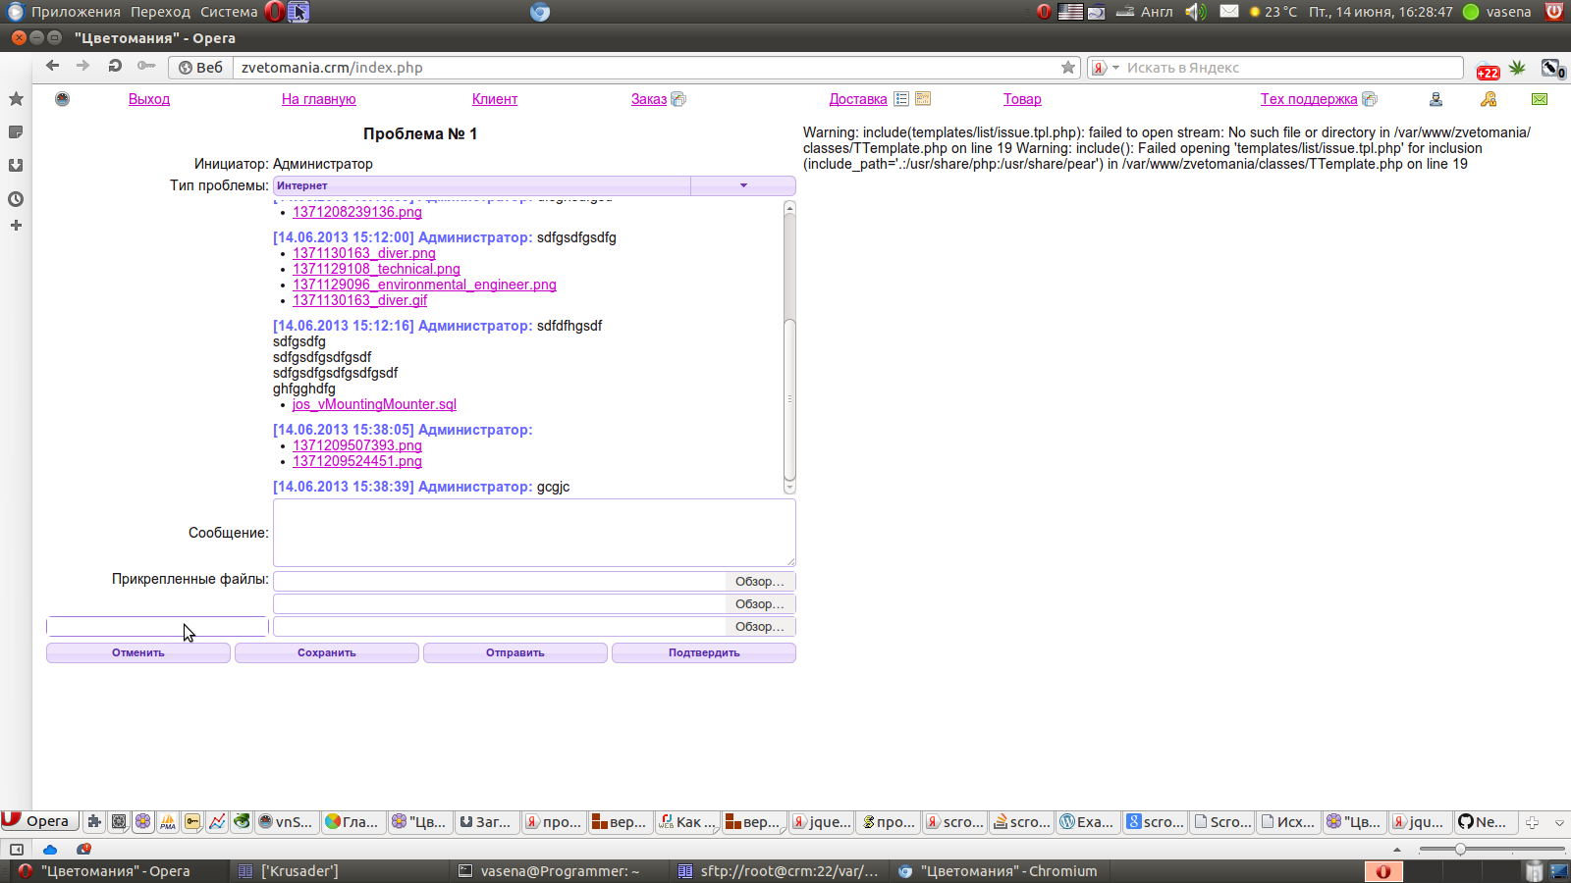Click the browser Back arrow

click(x=53, y=66)
